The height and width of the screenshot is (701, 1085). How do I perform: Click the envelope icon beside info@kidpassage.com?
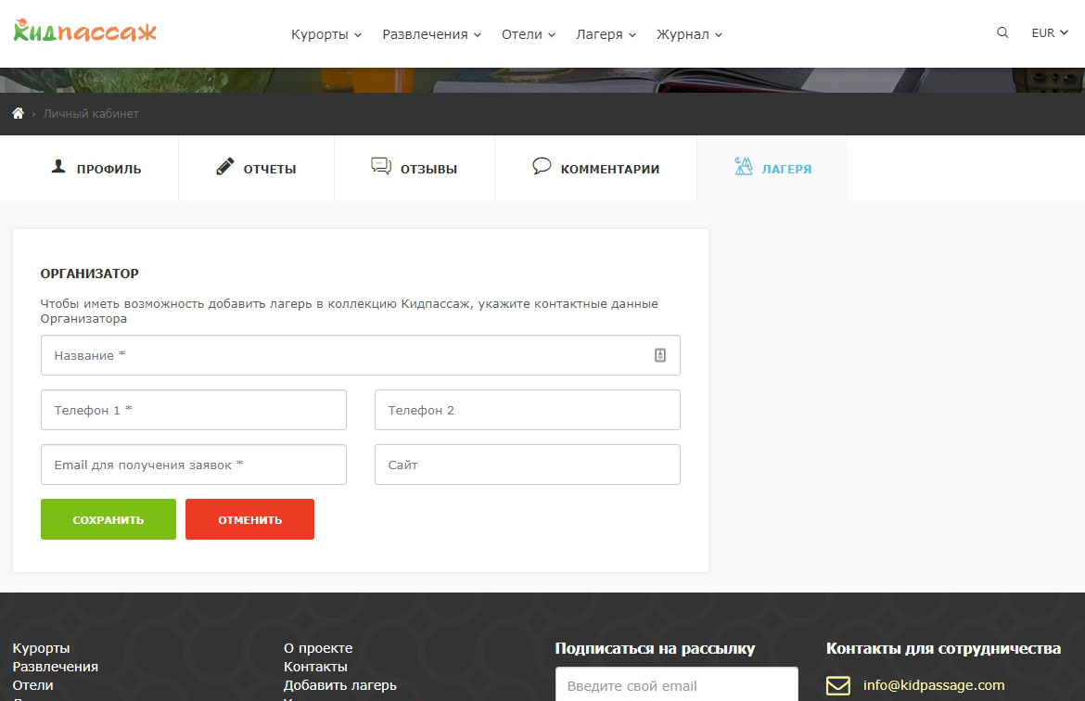pos(837,686)
